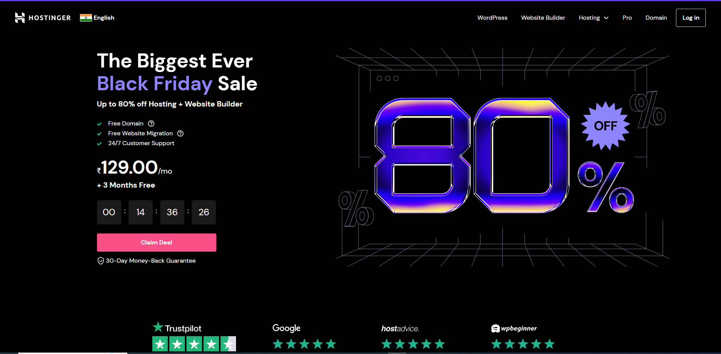Viewport: 721px width, 354px height.
Task: Open the Free Domain help tooltip icon
Action: tap(151, 124)
